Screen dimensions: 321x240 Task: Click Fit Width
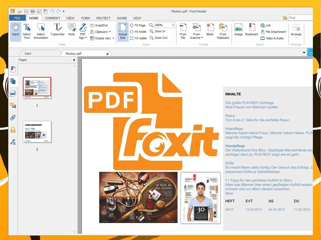tap(138, 32)
